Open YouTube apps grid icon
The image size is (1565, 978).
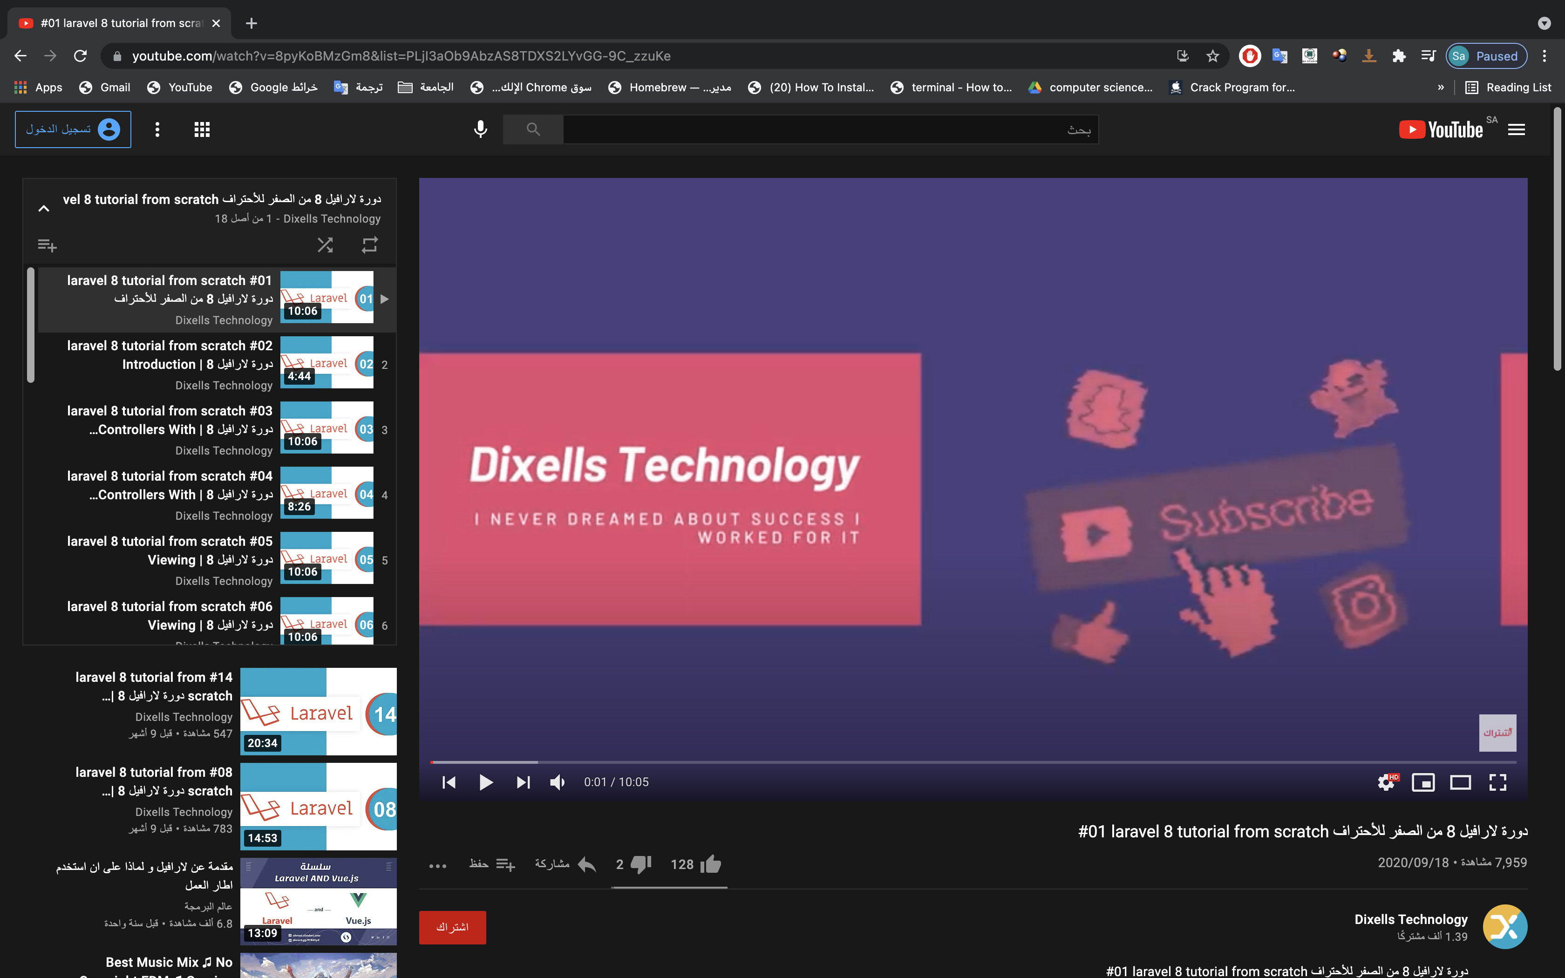(202, 129)
